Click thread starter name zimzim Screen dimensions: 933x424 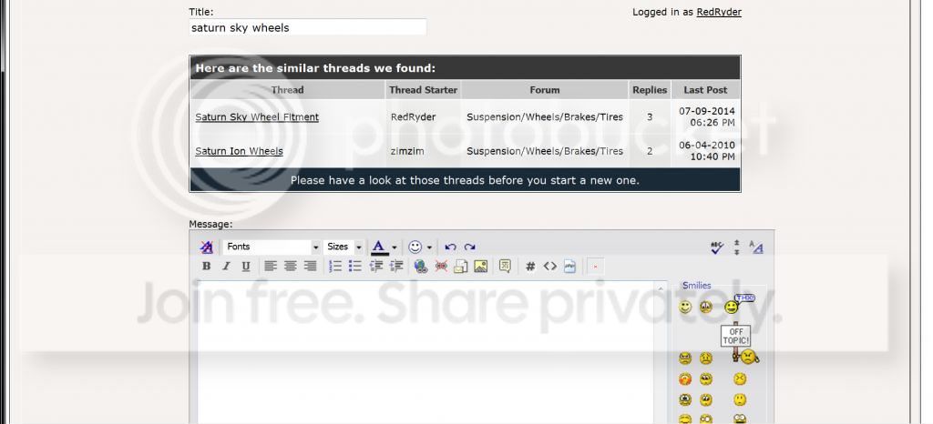(x=407, y=151)
